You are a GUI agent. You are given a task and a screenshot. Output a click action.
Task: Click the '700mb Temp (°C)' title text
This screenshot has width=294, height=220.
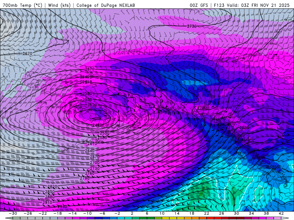(22, 5)
